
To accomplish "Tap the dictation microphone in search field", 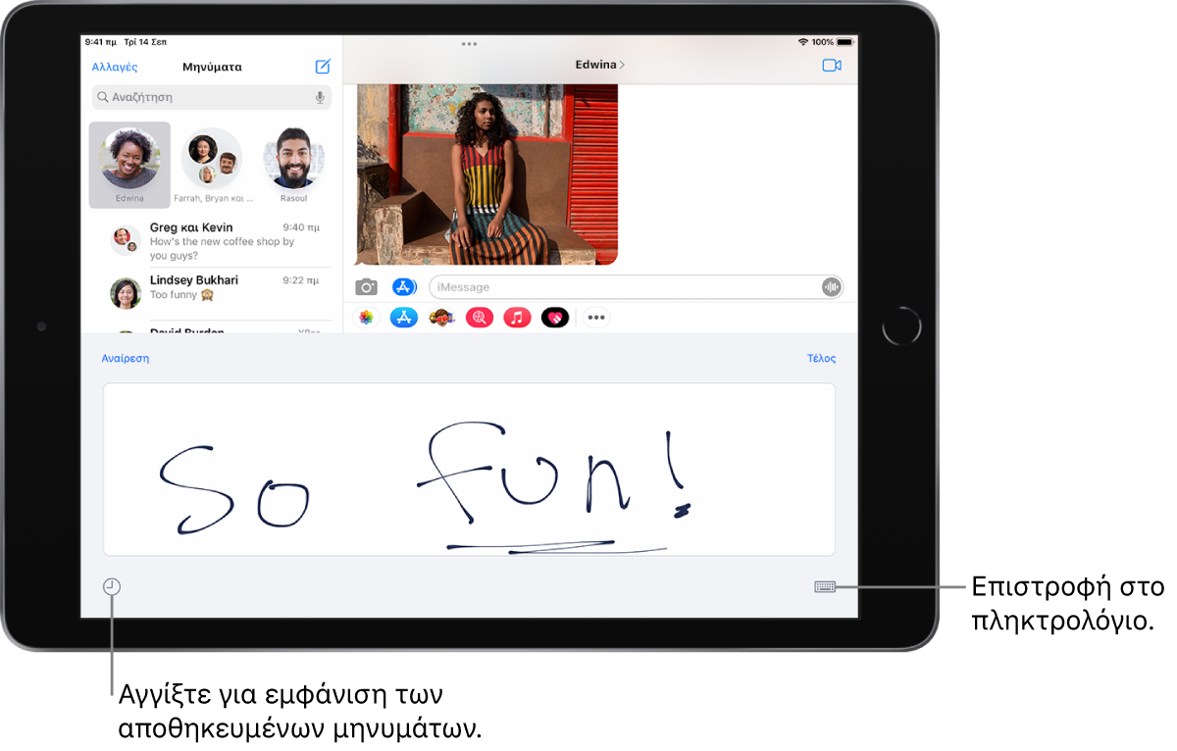I will [320, 98].
